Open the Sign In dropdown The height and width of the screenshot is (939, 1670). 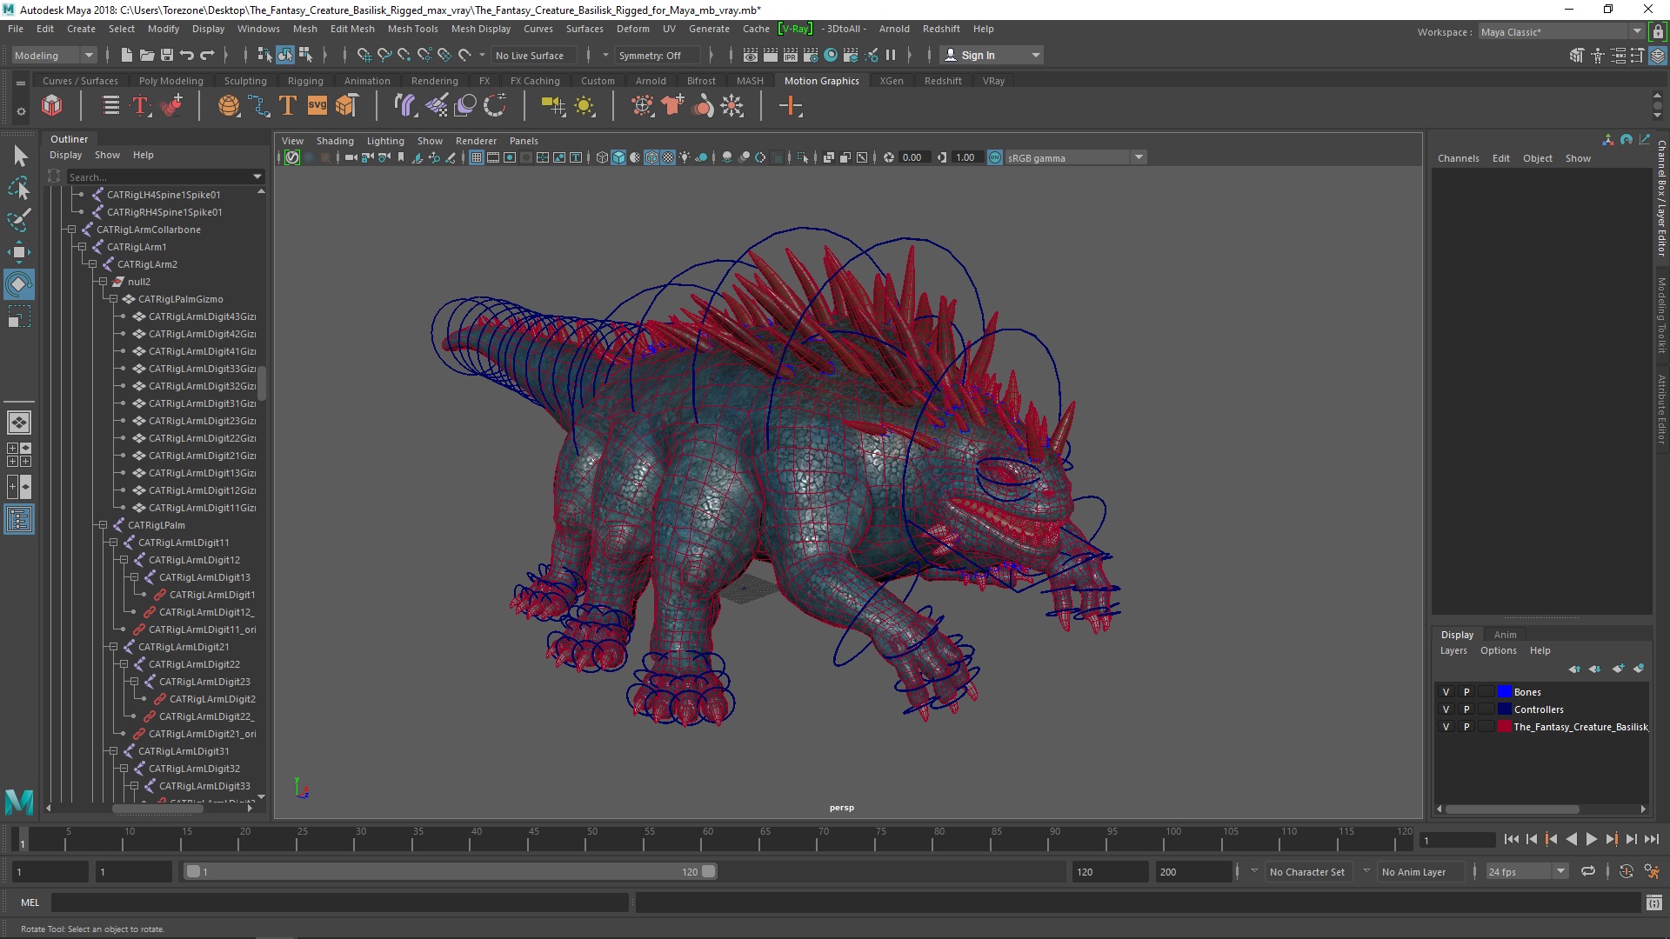coord(992,55)
